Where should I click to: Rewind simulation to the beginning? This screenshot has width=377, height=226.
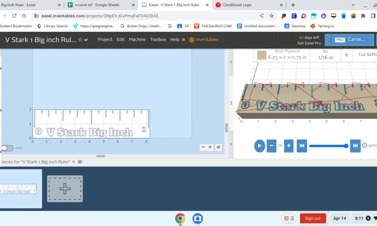click(x=302, y=146)
